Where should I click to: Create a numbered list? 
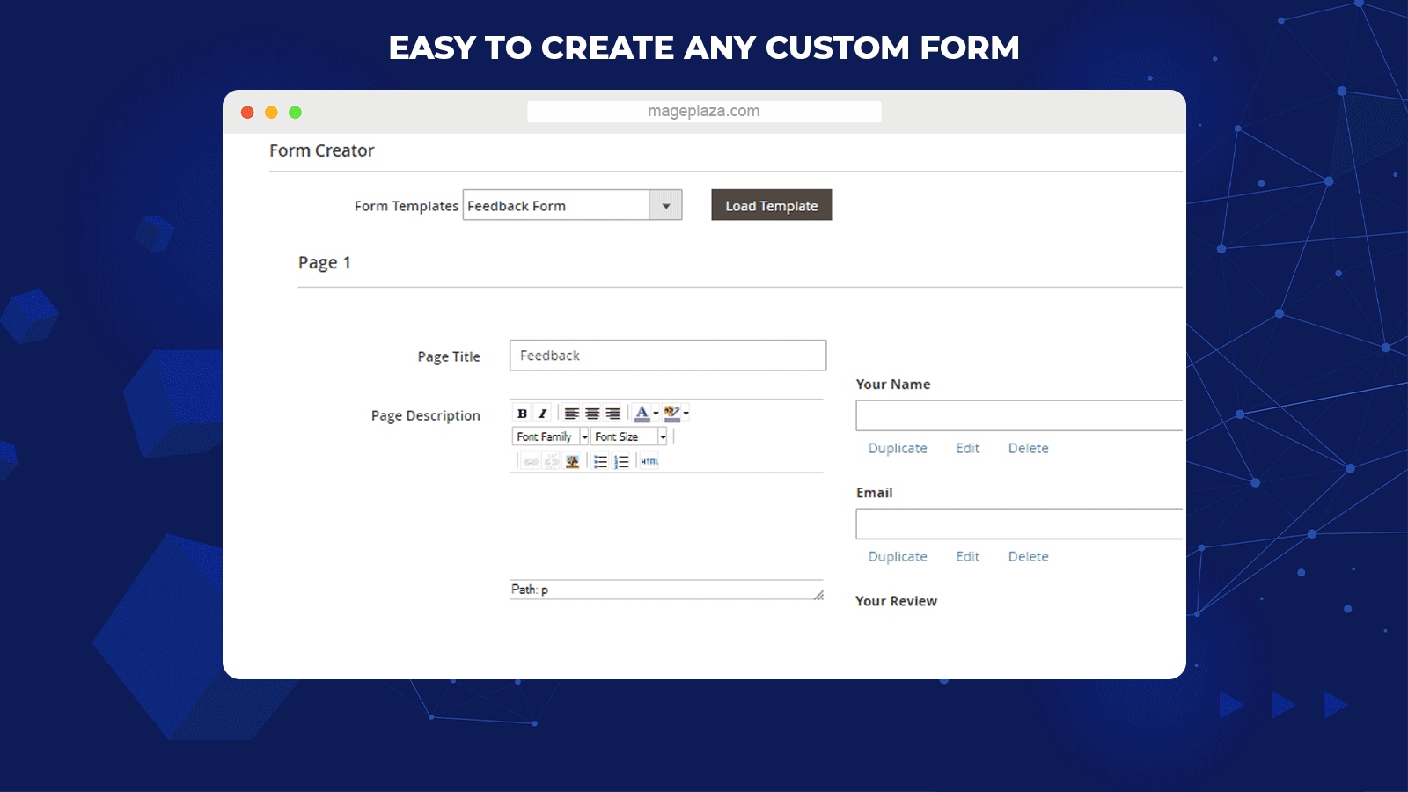[621, 460]
